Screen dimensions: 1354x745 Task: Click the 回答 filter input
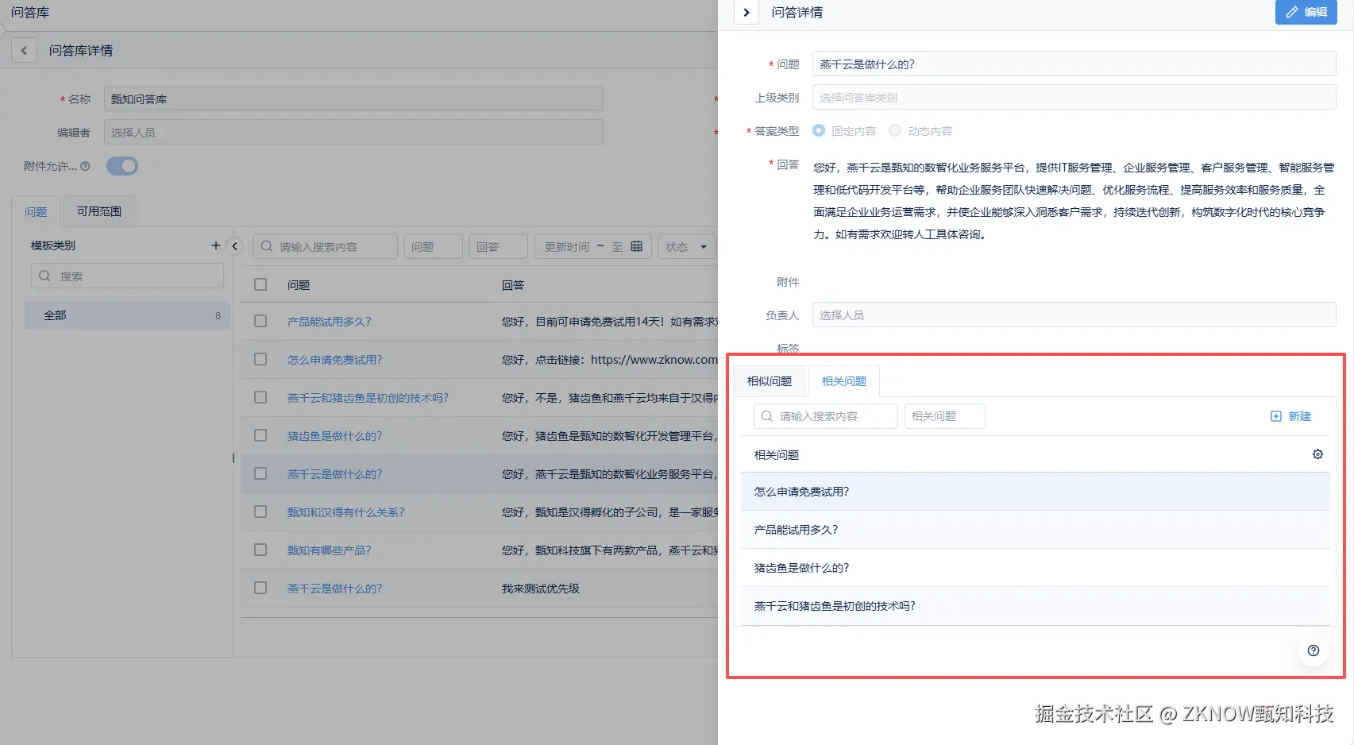499,246
